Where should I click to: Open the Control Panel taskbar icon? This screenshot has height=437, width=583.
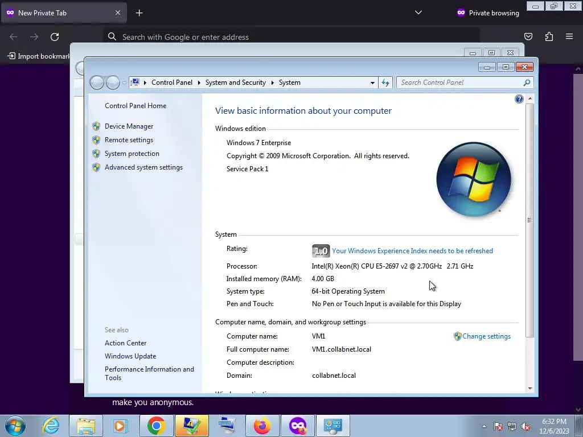pos(332,426)
